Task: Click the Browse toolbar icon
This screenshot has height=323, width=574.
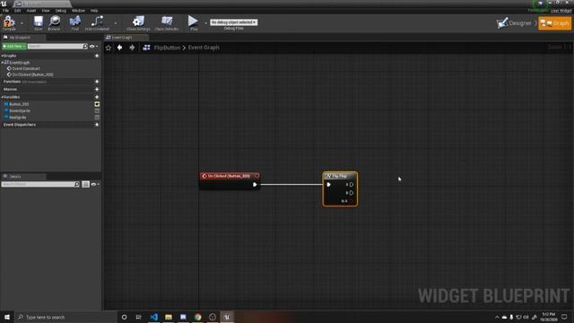Action: pos(54,22)
